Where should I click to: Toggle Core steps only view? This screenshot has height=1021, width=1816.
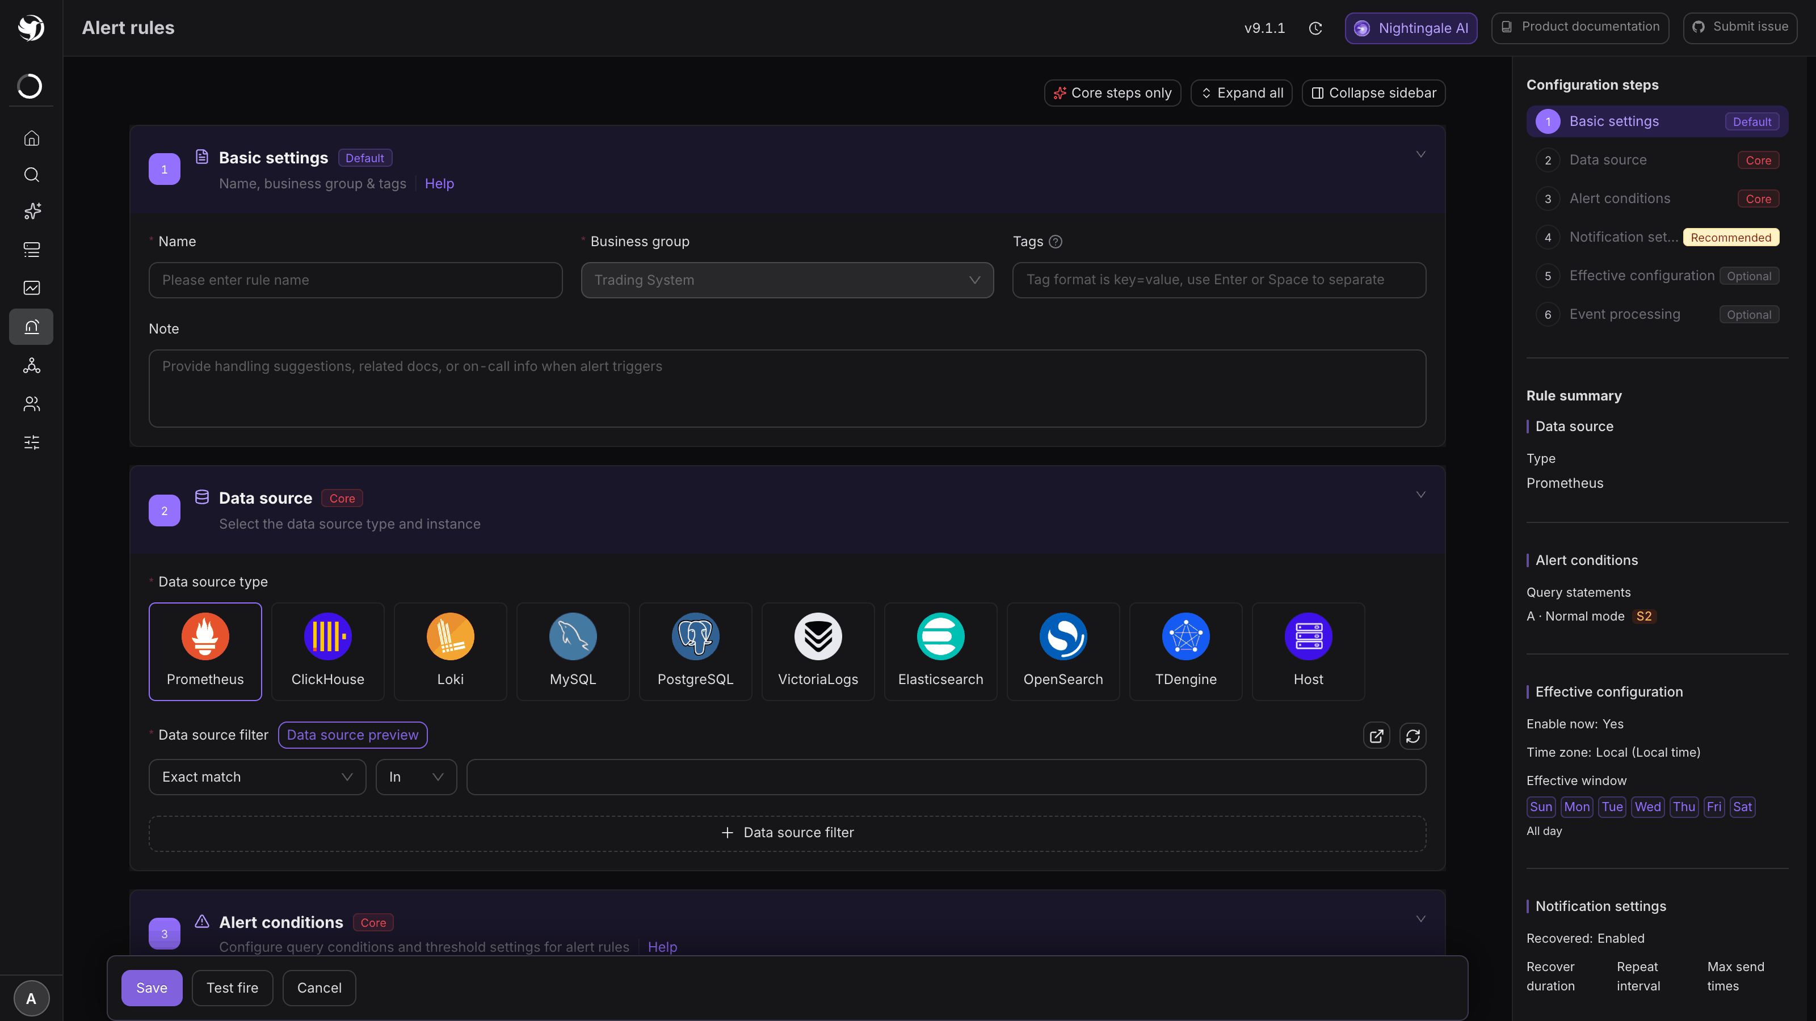point(1112,93)
